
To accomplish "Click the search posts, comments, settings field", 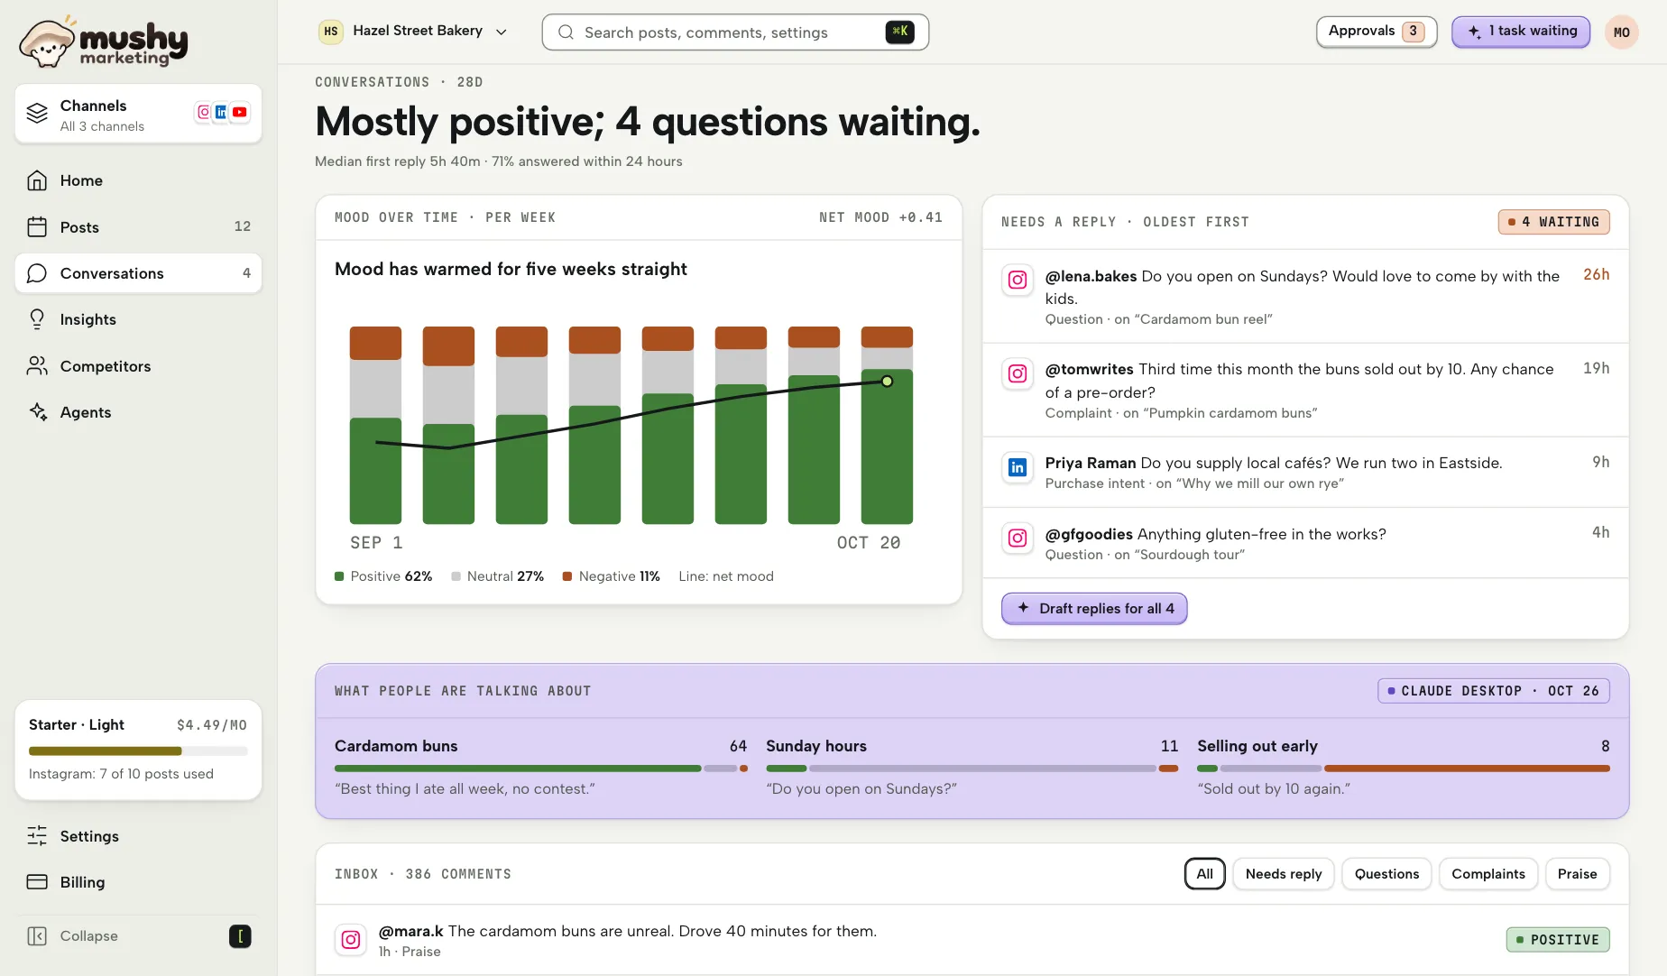I will coord(735,32).
